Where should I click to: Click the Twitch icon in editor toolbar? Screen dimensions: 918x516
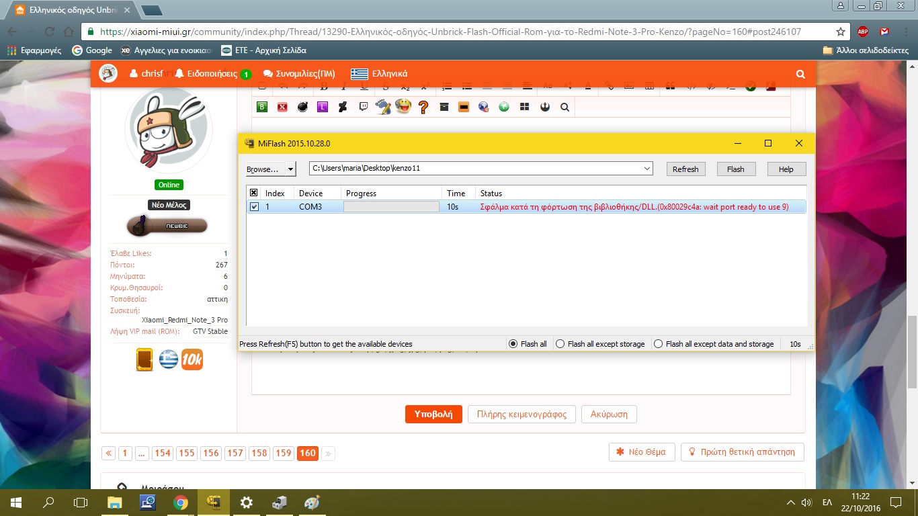363,107
